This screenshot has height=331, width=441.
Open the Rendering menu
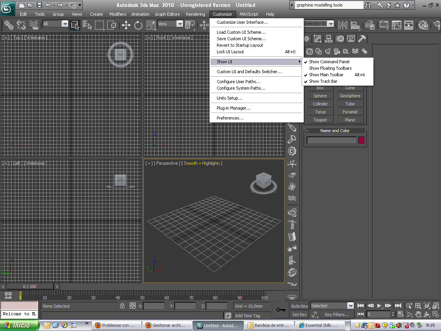click(x=196, y=14)
